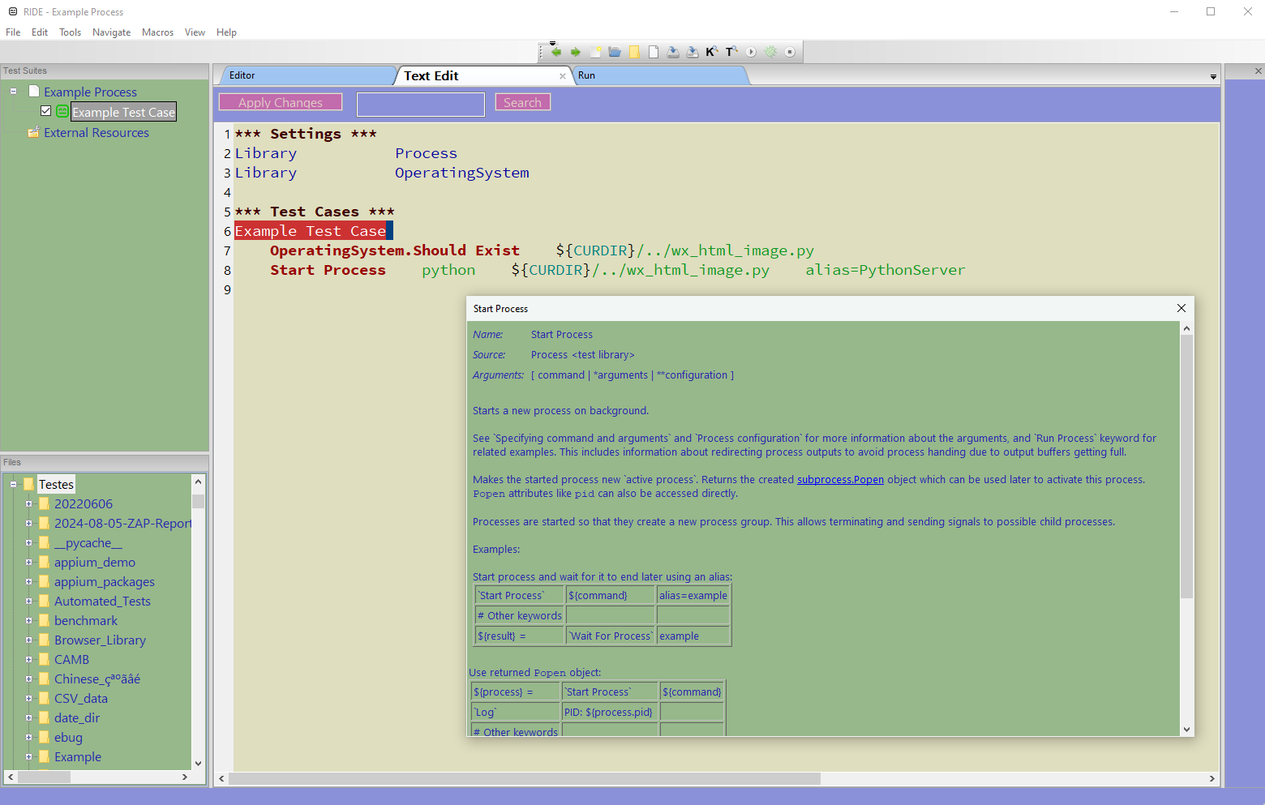Open the Help menu
This screenshot has height=805, width=1265.
[x=226, y=32]
